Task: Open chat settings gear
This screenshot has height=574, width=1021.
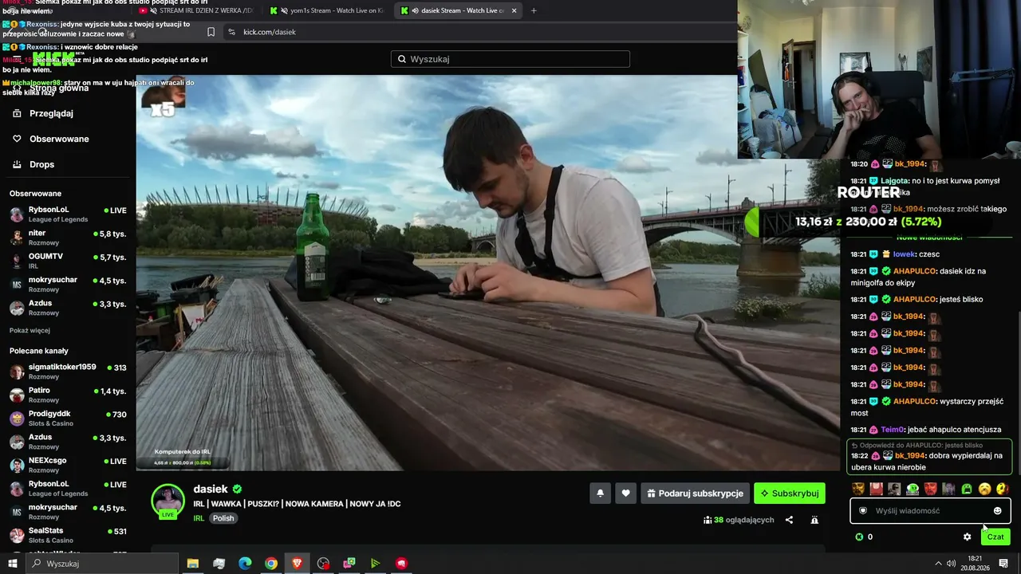Action: pyautogui.click(x=967, y=537)
